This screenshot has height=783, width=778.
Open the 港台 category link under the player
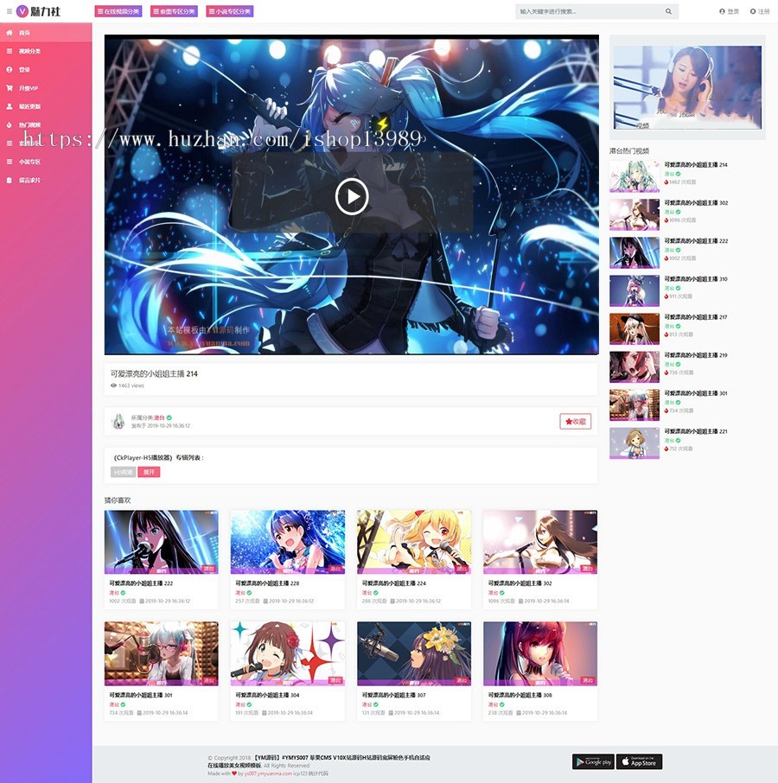pyautogui.click(x=159, y=417)
